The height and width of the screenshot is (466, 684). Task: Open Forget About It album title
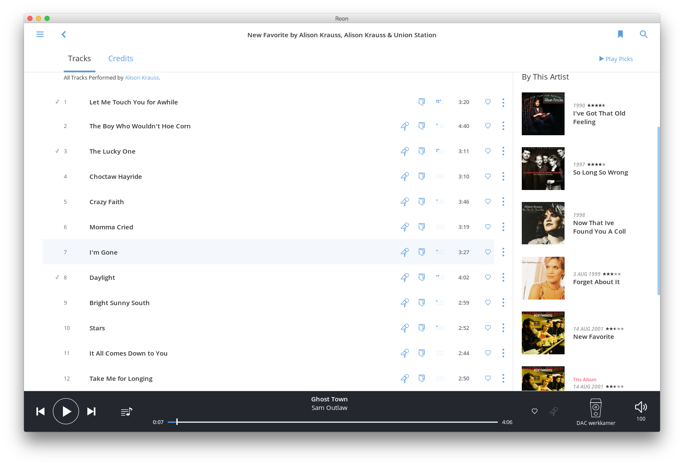tap(596, 282)
